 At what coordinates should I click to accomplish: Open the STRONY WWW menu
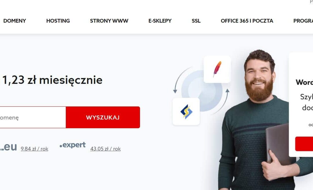[109, 21]
